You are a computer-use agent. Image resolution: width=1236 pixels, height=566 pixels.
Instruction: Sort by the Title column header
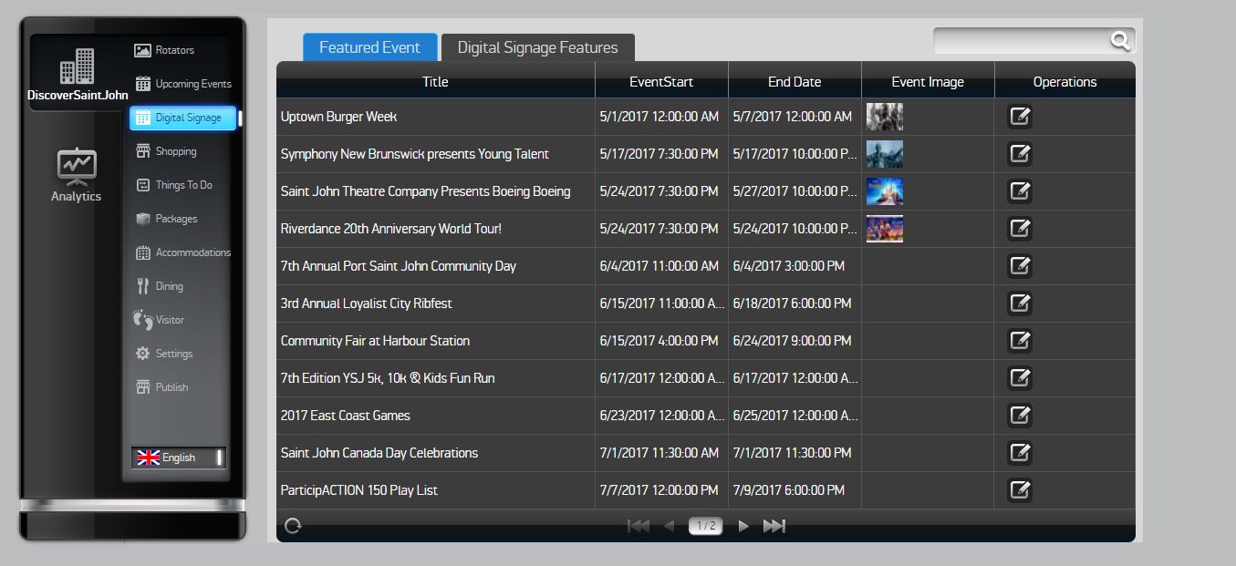[x=435, y=81]
